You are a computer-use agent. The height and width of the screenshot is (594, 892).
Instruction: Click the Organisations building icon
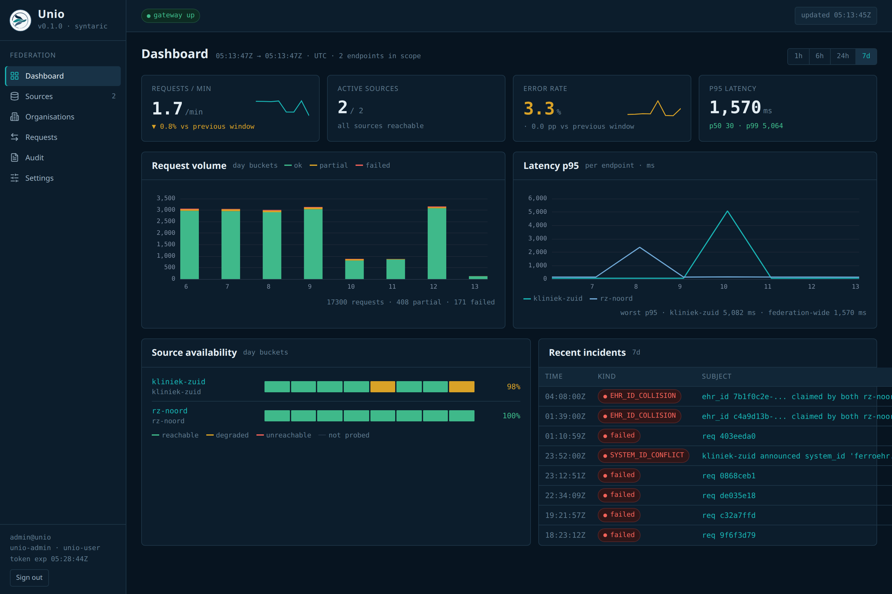click(15, 117)
